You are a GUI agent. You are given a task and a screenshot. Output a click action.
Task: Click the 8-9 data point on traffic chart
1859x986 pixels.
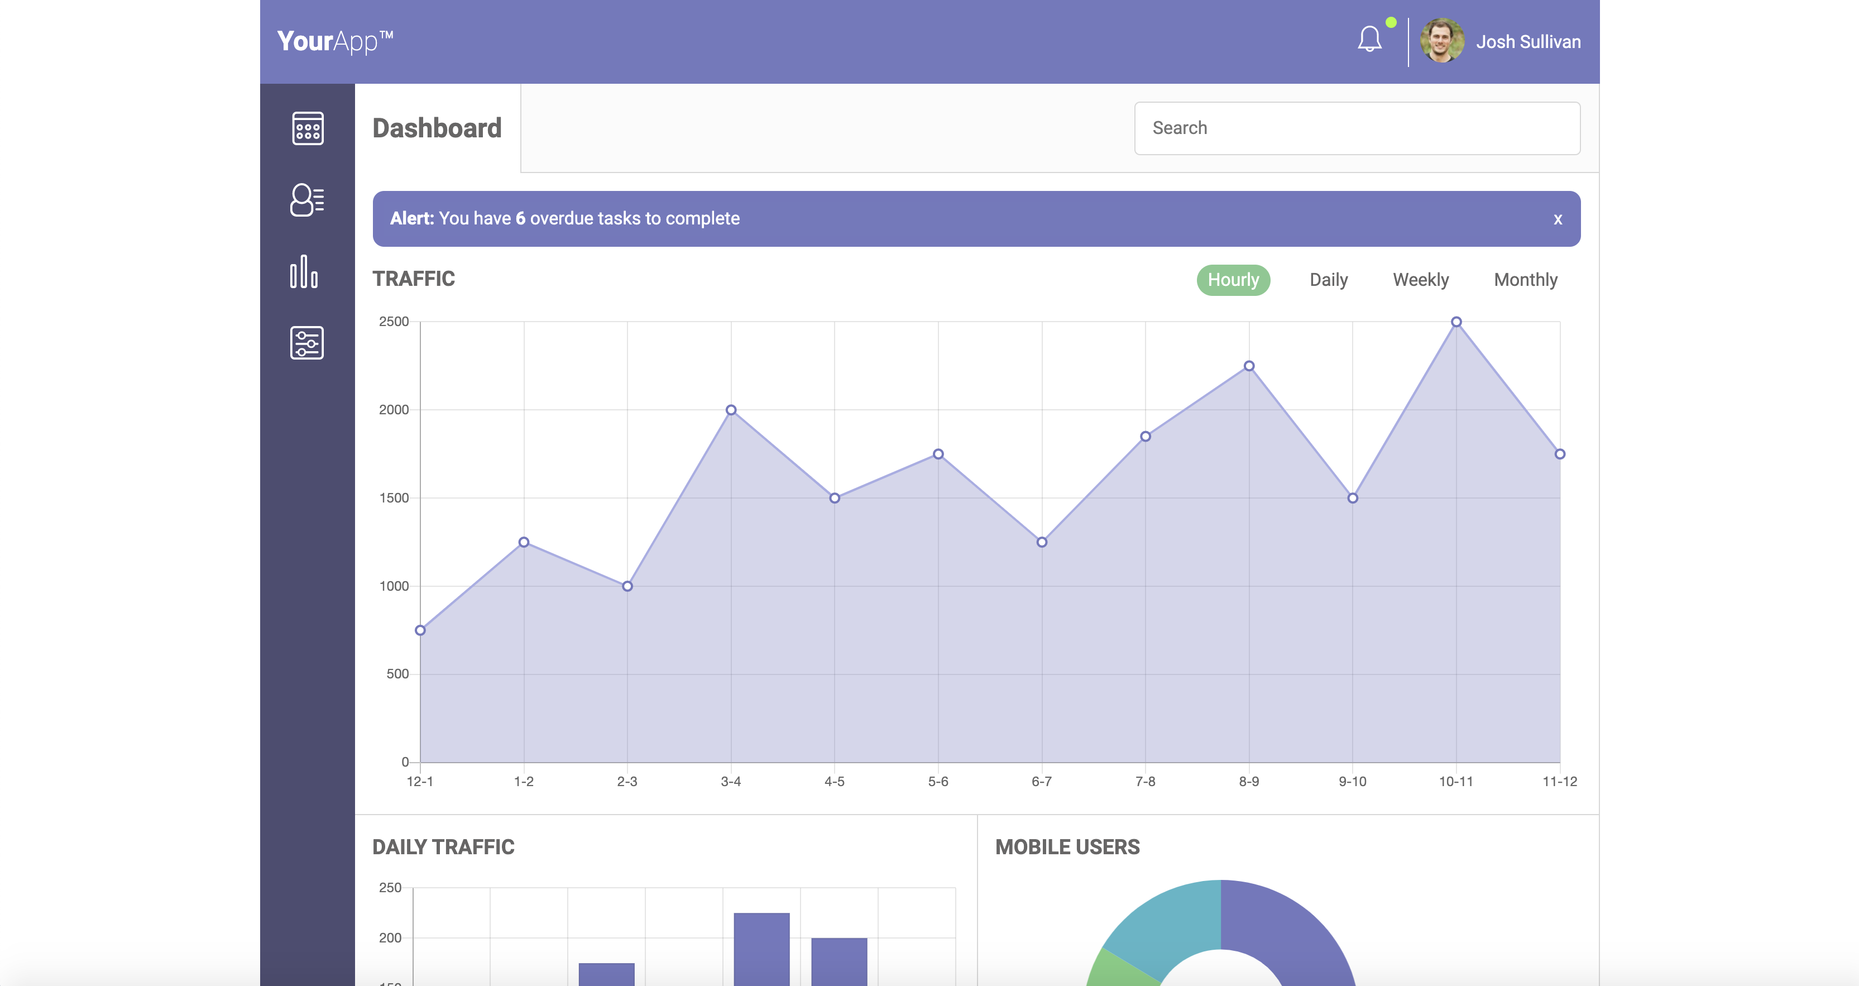click(x=1249, y=366)
